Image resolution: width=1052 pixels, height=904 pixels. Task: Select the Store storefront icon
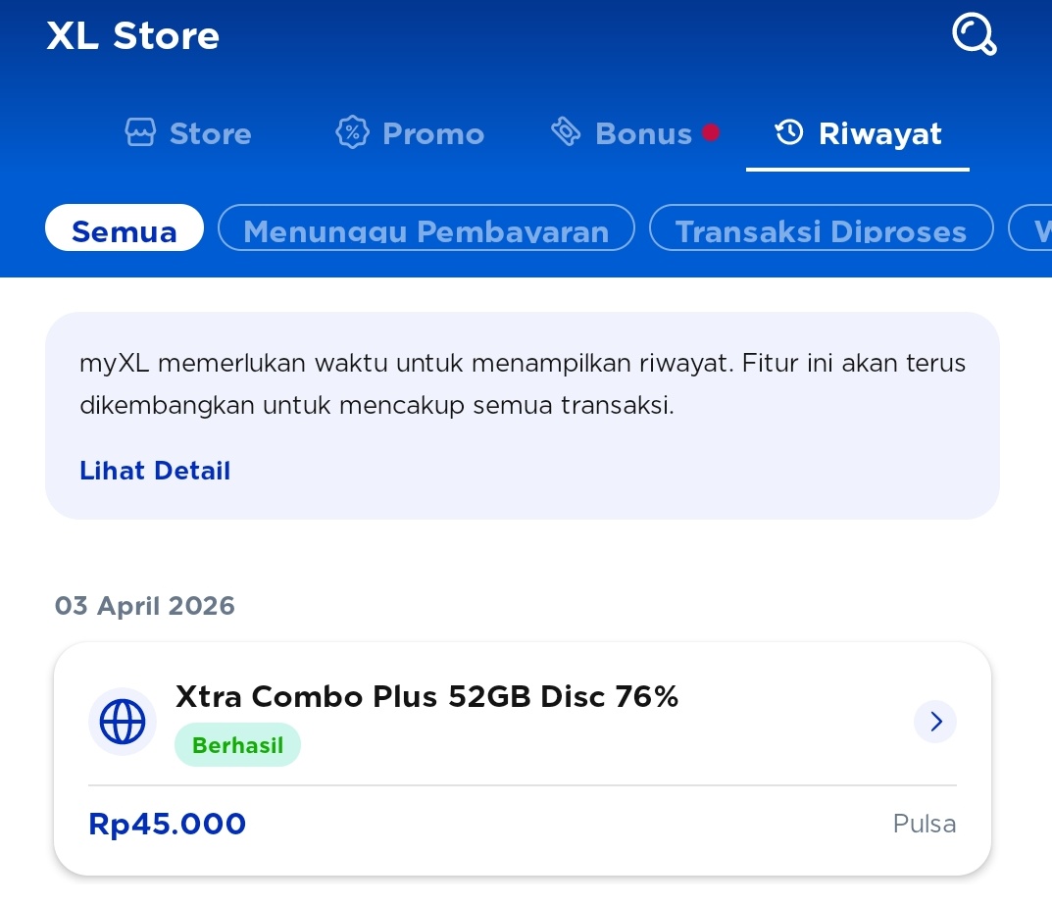click(x=141, y=131)
